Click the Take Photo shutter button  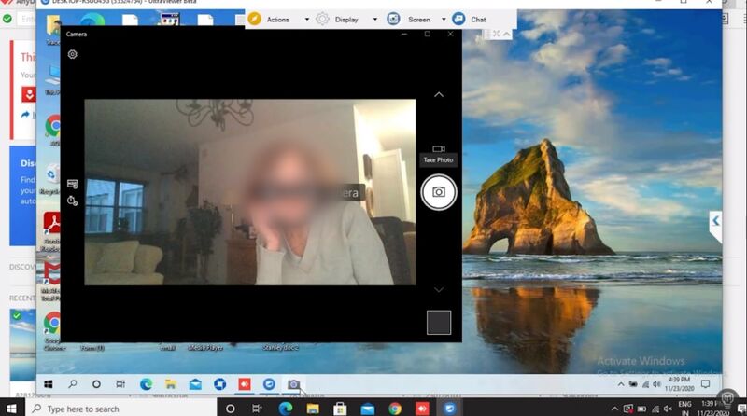[x=438, y=191]
